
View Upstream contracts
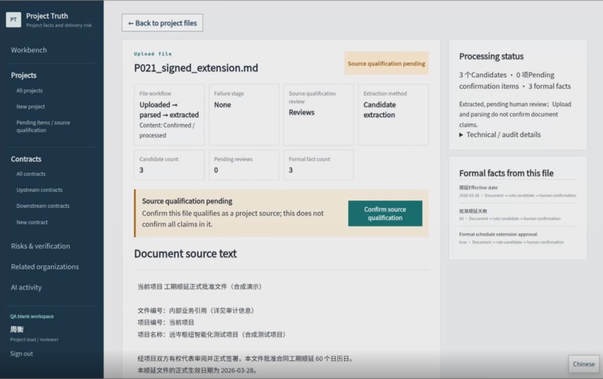(39, 191)
